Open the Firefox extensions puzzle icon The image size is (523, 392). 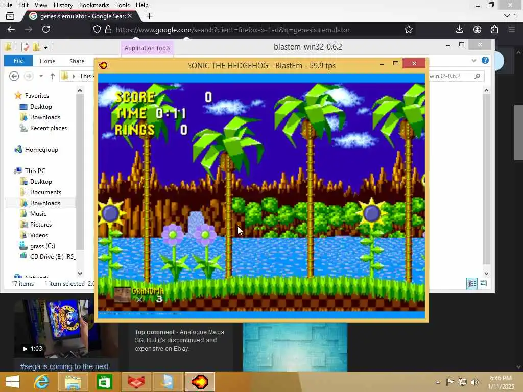tap(494, 29)
